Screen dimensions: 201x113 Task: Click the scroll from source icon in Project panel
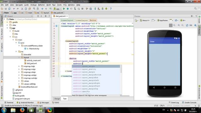tap(38, 16)
